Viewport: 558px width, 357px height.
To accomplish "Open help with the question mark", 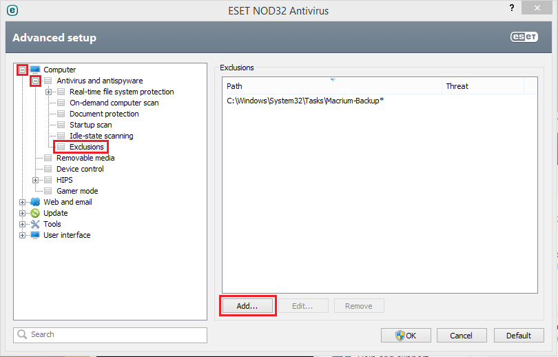I will 512,8.
